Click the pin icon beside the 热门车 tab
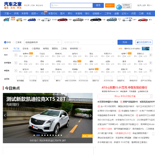 3,49
